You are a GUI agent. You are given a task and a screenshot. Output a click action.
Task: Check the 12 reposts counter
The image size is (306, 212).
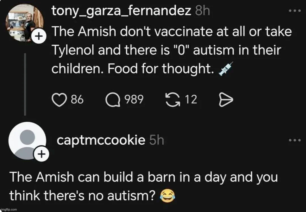click(x=192, y=99)
